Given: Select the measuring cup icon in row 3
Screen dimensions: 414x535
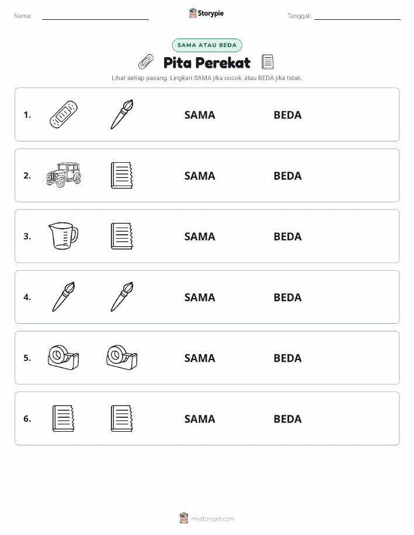Looking at the screenshot, I should coord(64,236).
